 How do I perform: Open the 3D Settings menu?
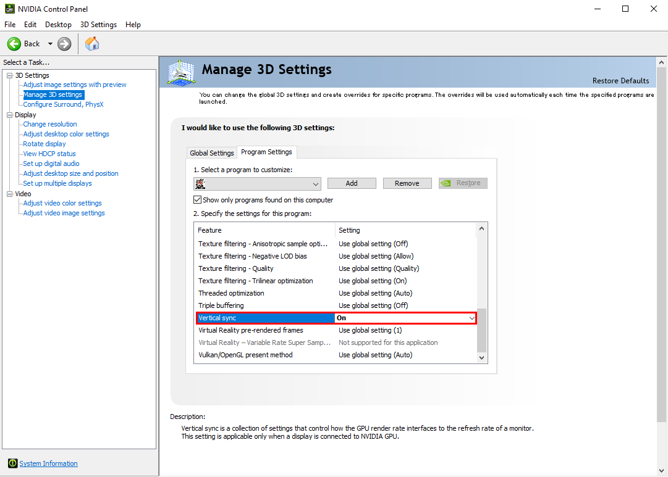click(x=98, y=25)
